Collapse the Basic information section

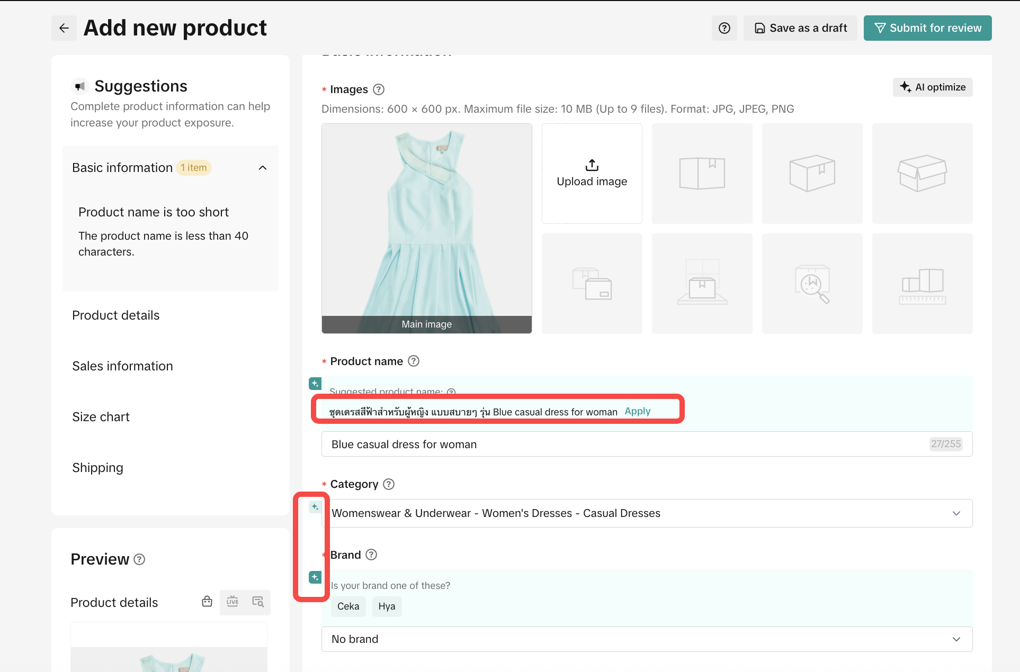pyautogui.click(x=263, y=168)
